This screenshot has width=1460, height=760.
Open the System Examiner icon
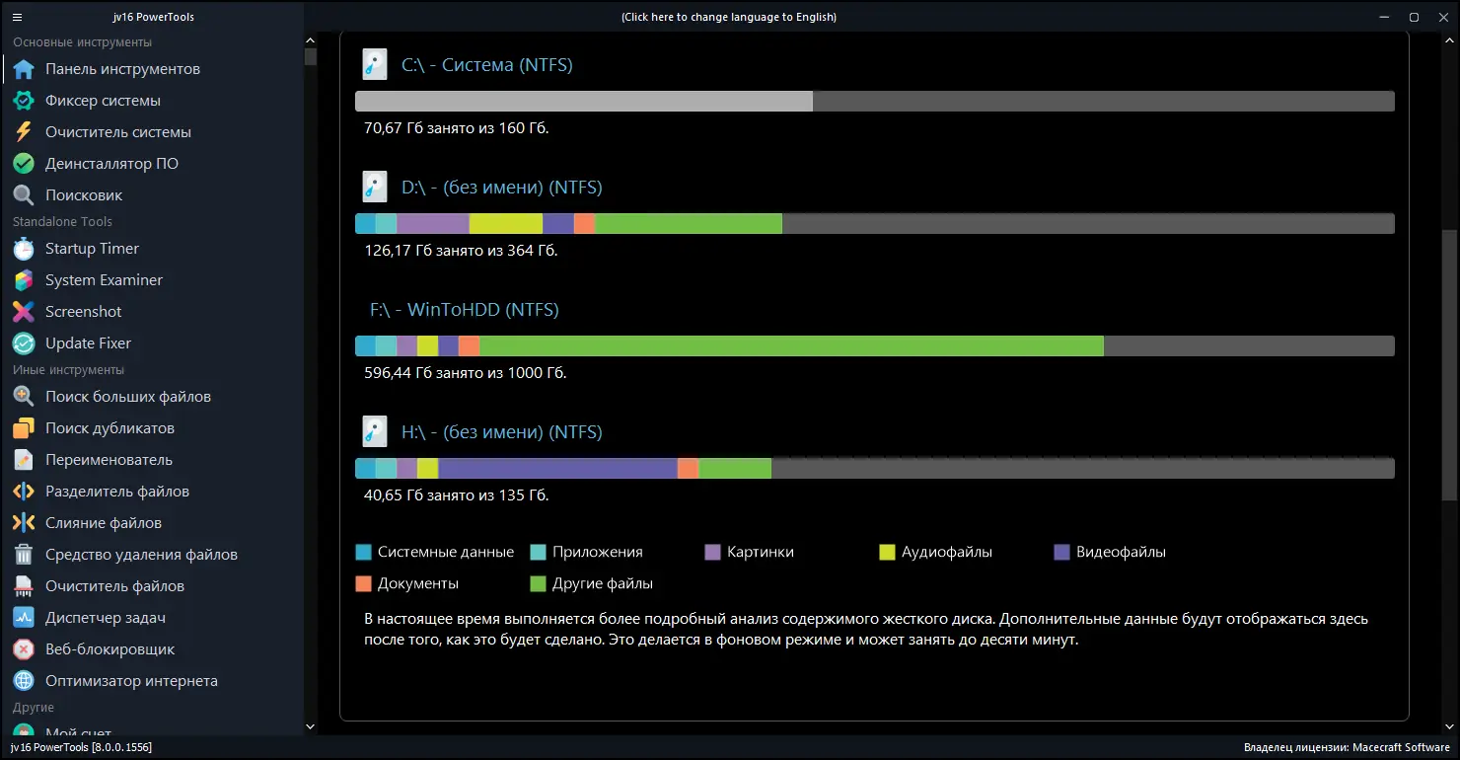(24, 280)
